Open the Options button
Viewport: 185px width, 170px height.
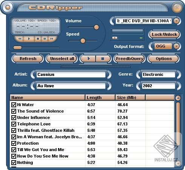(164, 59)
